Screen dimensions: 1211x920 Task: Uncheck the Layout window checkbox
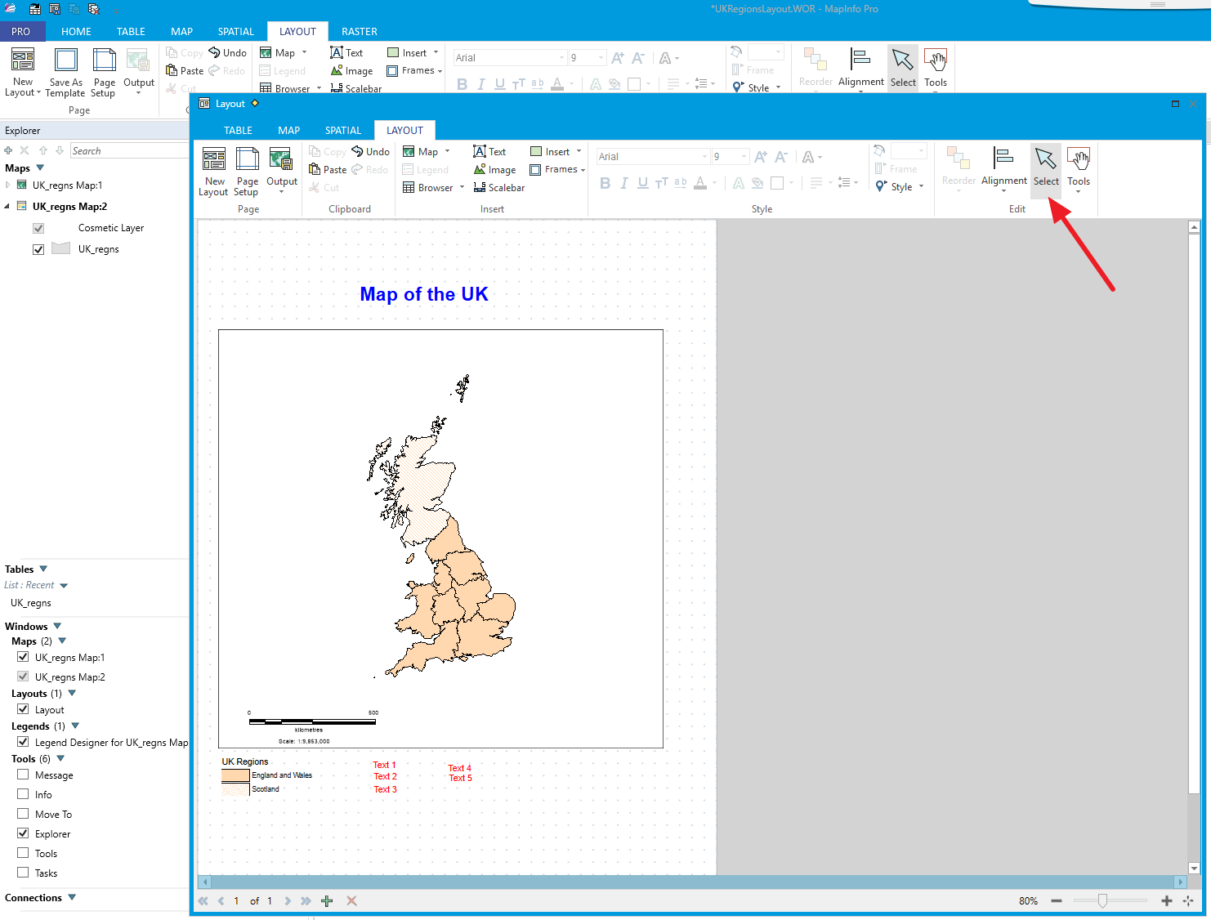tap(23, 709)
